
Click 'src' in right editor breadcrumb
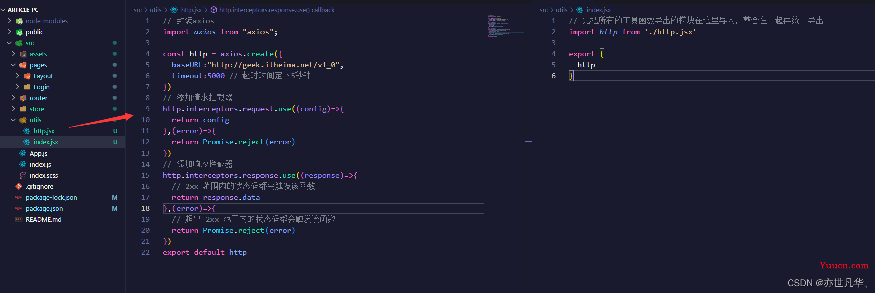(x=544, y=10)
